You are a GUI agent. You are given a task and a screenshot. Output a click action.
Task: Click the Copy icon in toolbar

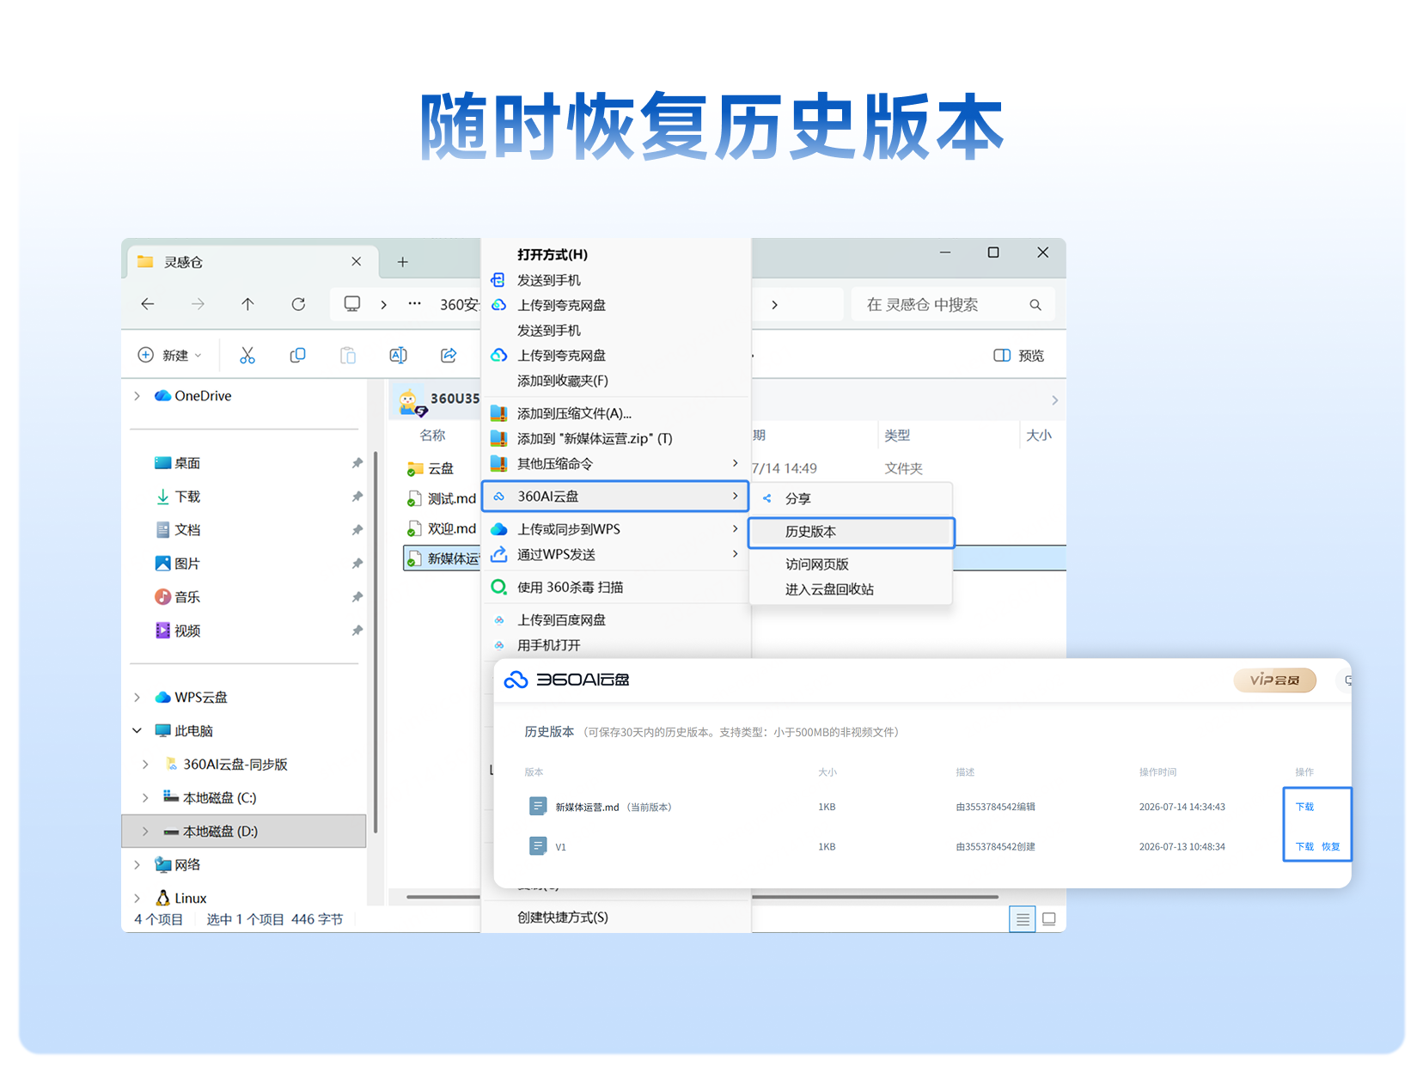point(297,356)
